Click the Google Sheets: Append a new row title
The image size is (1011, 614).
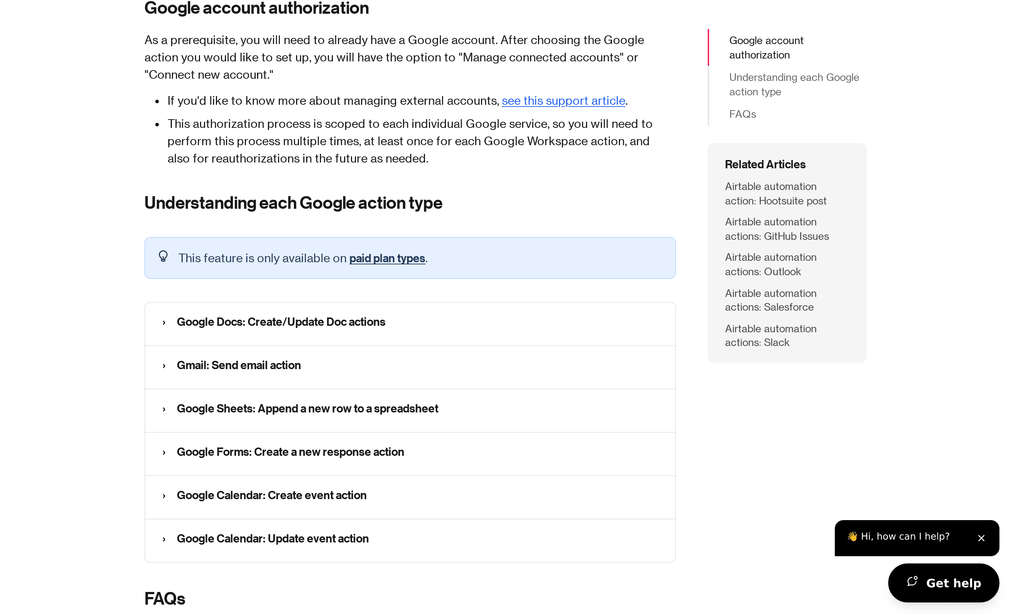[x=307, y=409]
